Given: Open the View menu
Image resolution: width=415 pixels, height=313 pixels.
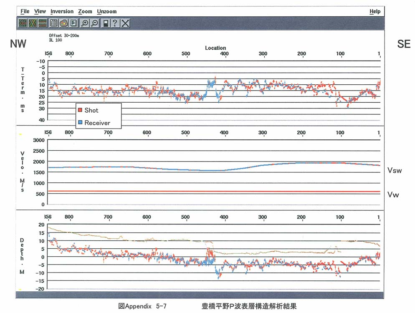Looking at the screenshot, I should [40, 11].
